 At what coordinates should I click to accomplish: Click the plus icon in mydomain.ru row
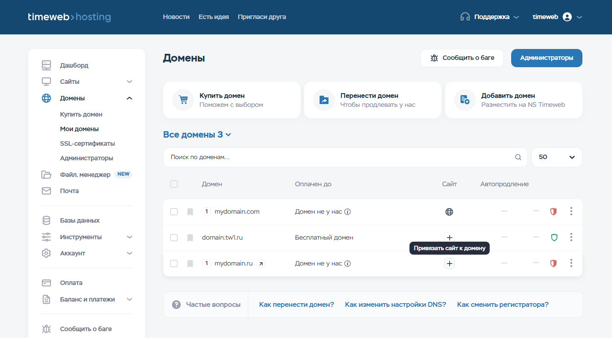pos(449,264)
